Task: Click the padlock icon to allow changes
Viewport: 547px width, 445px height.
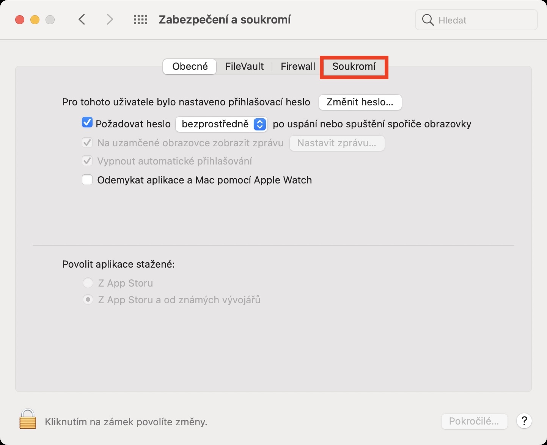Action: pyautogui.click(x=28, y=419)
